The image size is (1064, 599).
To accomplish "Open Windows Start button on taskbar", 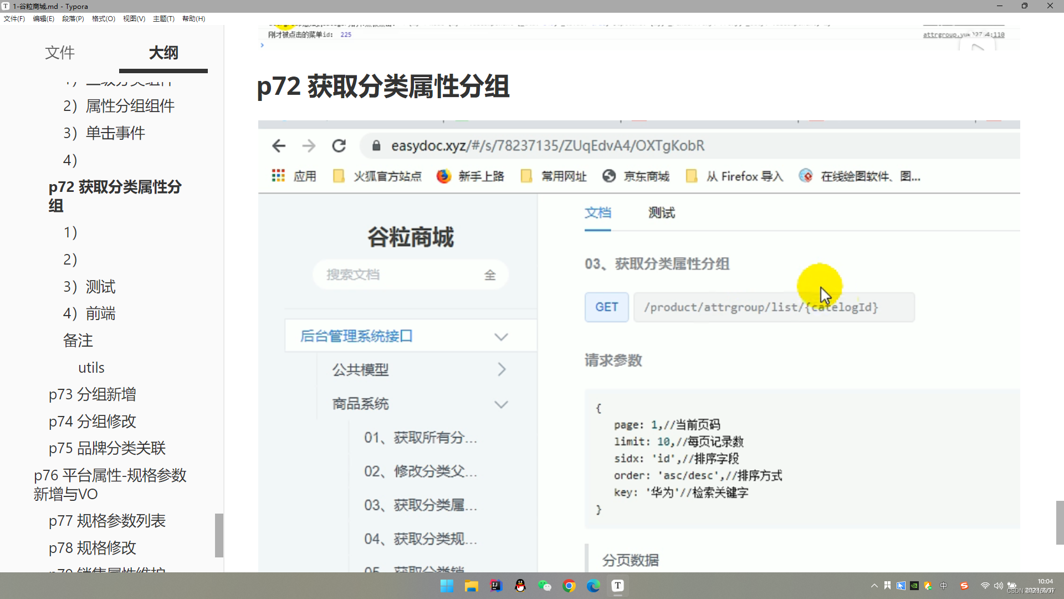I will click(x=447, y=586).
